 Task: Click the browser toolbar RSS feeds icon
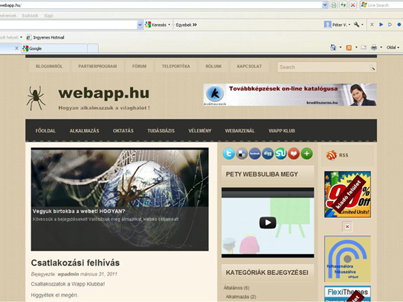tap(349, 47)
